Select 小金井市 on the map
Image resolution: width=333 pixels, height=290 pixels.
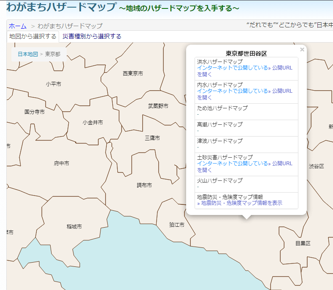92,122
